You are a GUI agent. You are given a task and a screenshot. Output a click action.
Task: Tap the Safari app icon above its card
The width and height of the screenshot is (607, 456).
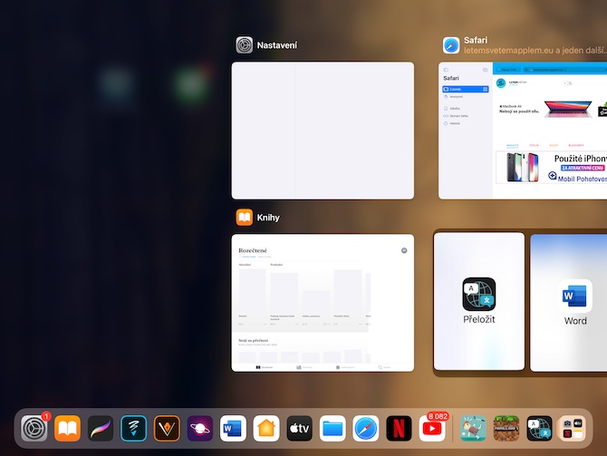[x=451, y=45]
